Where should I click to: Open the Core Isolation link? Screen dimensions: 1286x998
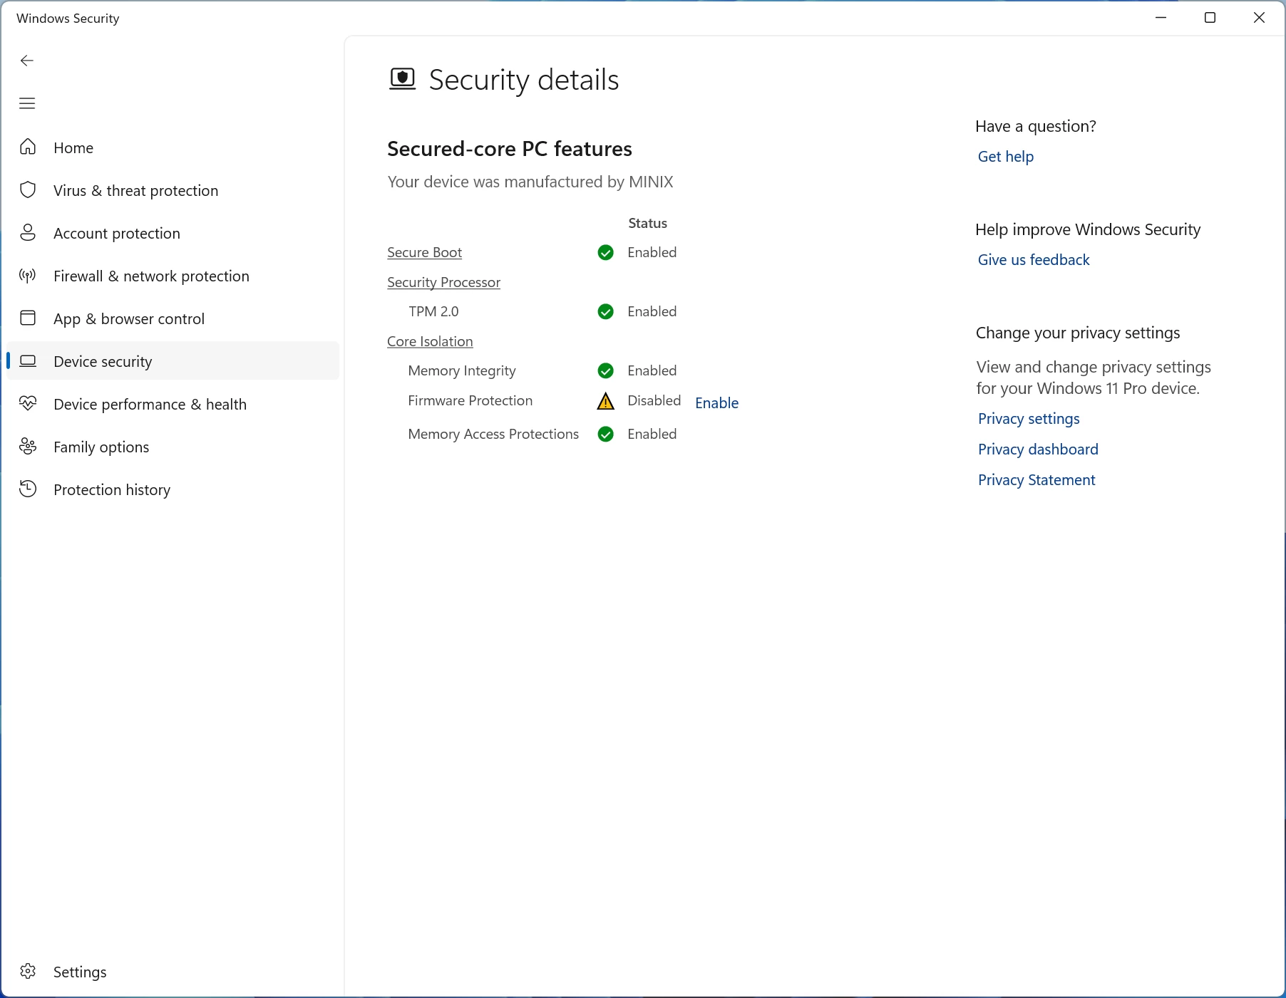(x=430, y=341)
